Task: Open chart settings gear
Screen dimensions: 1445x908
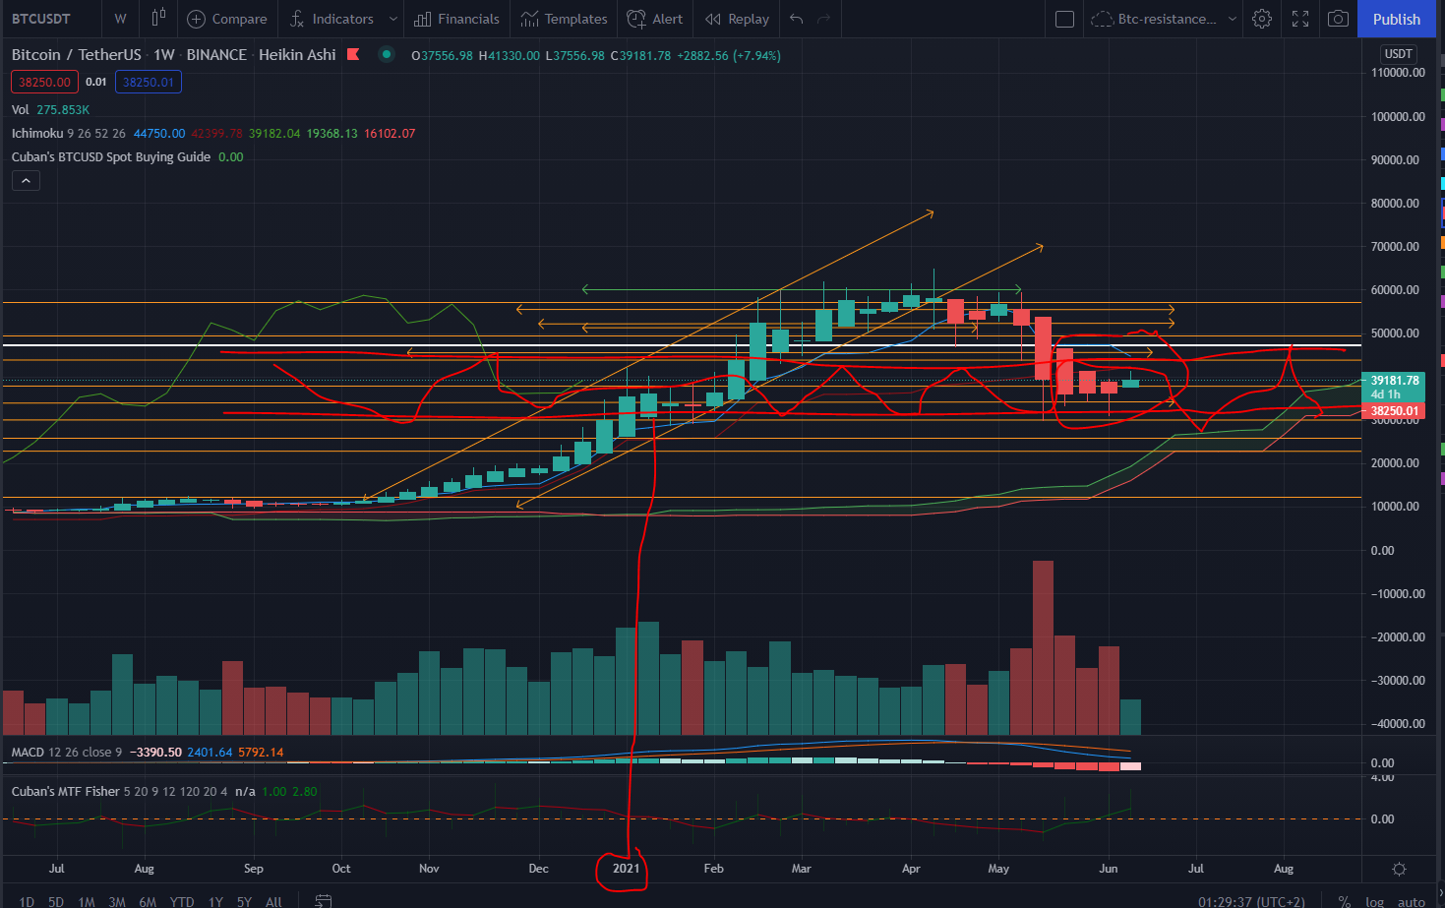Action: 1262,19
